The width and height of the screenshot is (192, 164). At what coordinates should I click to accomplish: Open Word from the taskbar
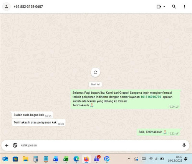56,159
